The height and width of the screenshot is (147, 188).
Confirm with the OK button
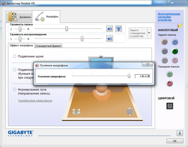[x=175, y=141]
